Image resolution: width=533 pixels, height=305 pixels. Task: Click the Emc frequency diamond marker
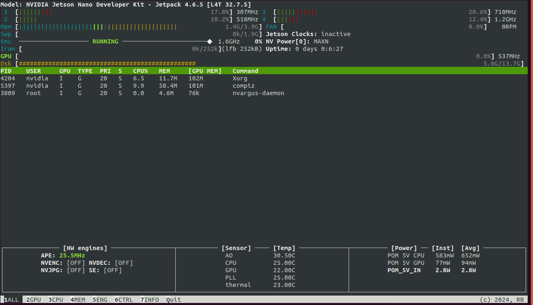coord(210,41)
